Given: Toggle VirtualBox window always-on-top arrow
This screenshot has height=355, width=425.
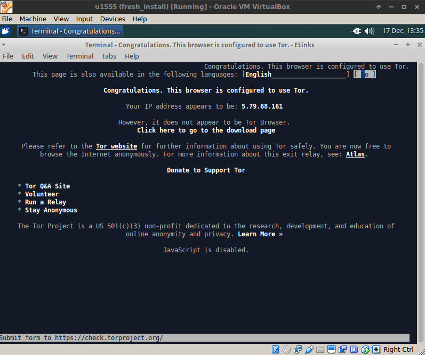Looking at the screenshot, I should click(x=379, y=7).
